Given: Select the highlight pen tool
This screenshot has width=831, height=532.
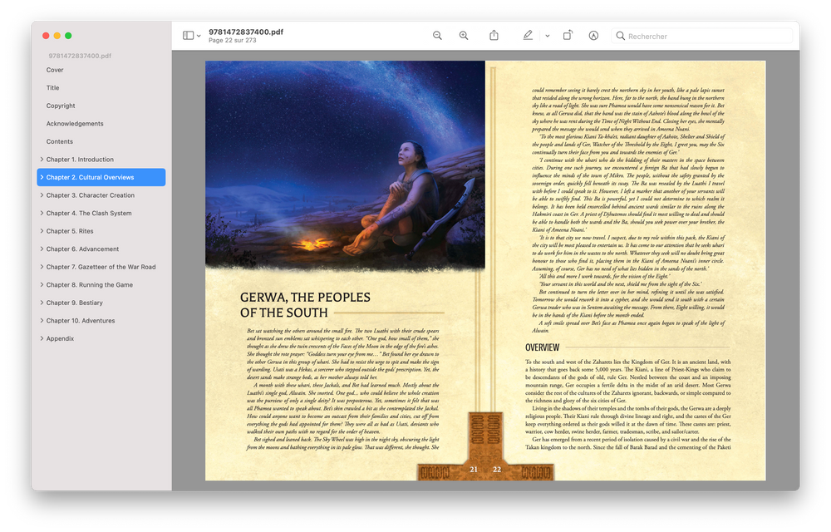Looking at the screenshot, I should 528,36.
